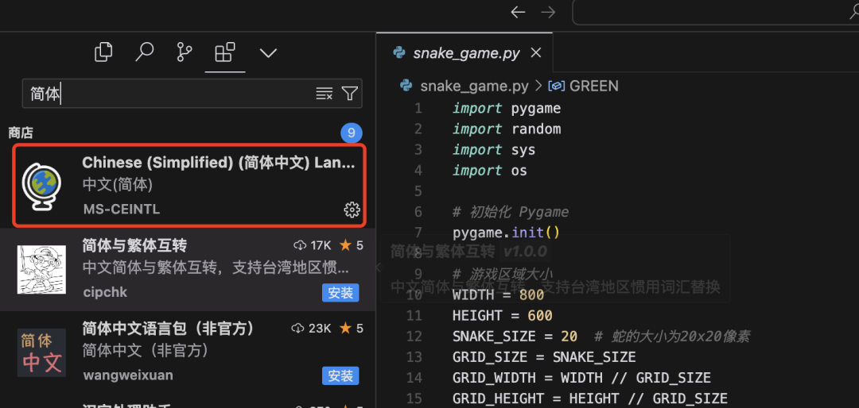
Task: Install the 简体中文语言包（非官方）extension
Action: point(340,375)
